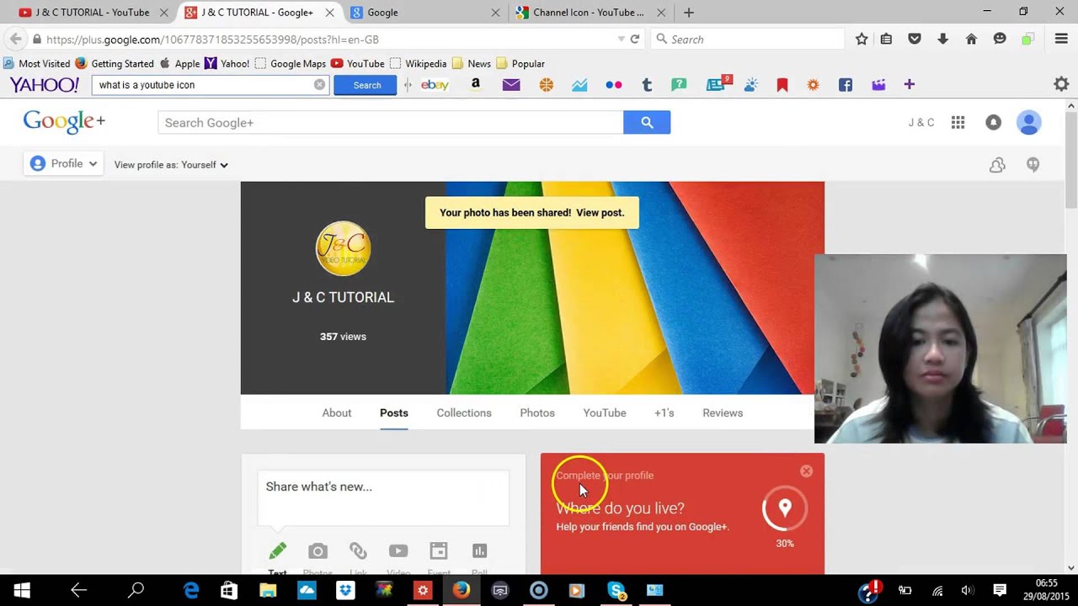Create an Event from the composer
Screen dimensions: 1078x606
click(x=439, y=551)
